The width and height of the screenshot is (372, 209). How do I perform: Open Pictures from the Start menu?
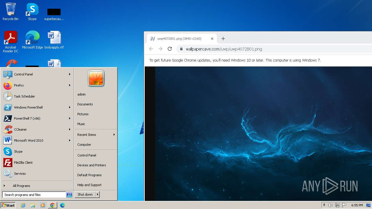coord(96,114)
